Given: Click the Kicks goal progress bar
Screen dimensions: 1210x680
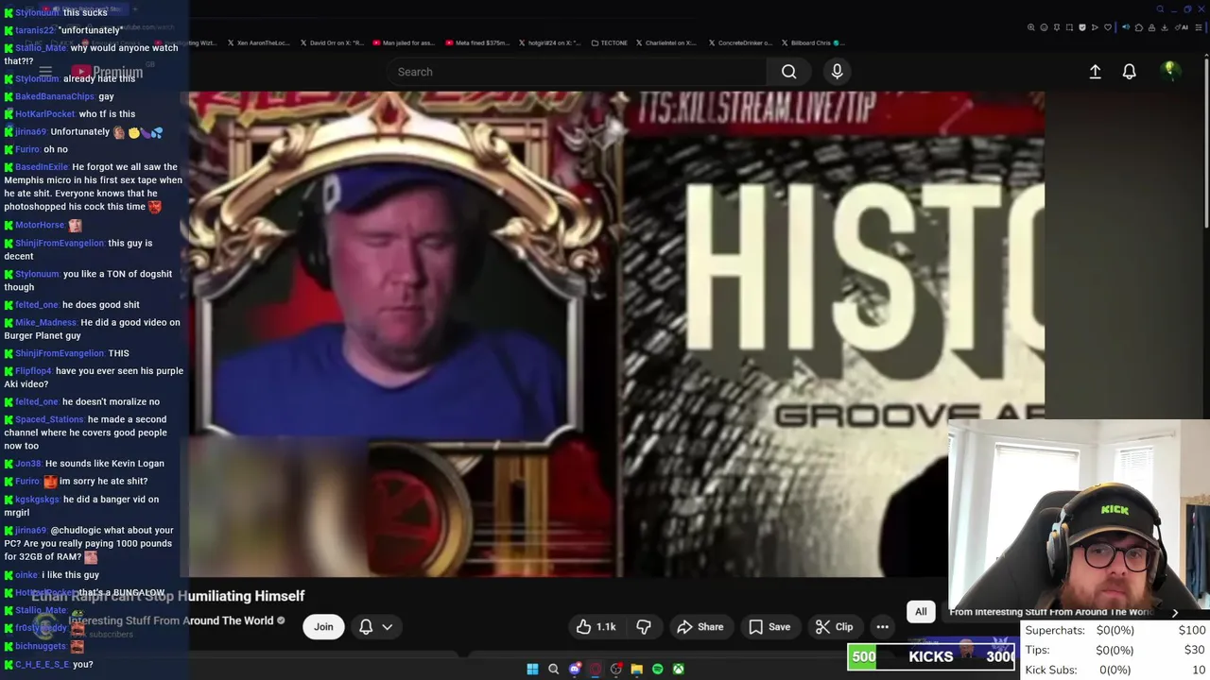Looking at the screenshot, I should [931, 656].
